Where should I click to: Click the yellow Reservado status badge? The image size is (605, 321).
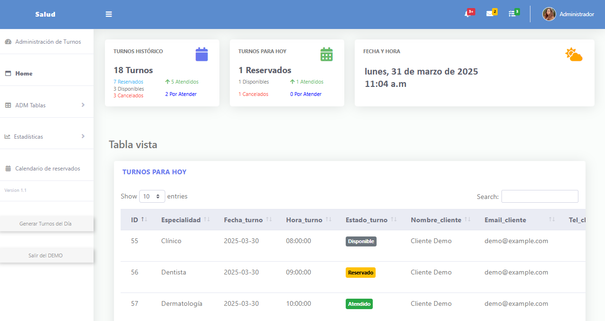click(x=360, y=273)
